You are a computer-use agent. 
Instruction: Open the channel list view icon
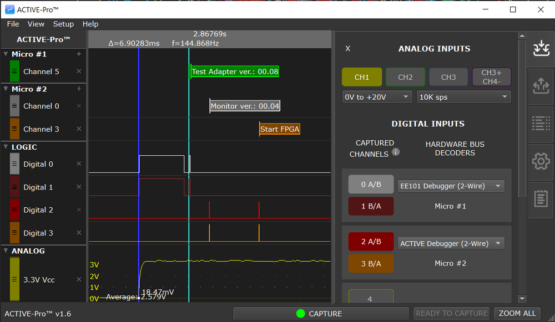(x=541, y=123)
